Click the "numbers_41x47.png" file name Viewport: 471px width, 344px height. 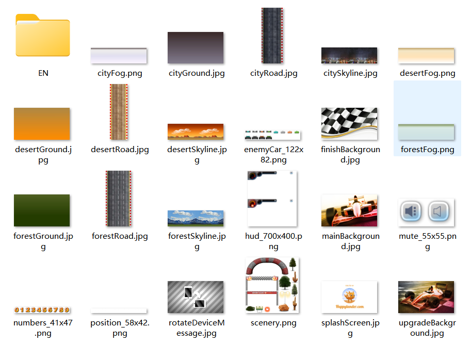pyautogui.click(x=43, y=328)
